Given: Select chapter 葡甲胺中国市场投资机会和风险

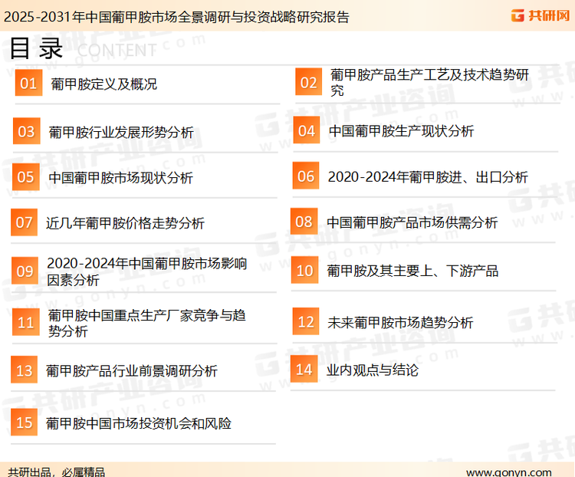Looking at the screenshot, I should pyautogui.click(x=139, y=423).
